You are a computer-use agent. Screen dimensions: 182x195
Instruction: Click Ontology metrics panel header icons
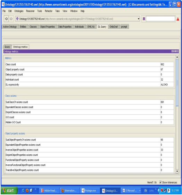tap(175, 51)
